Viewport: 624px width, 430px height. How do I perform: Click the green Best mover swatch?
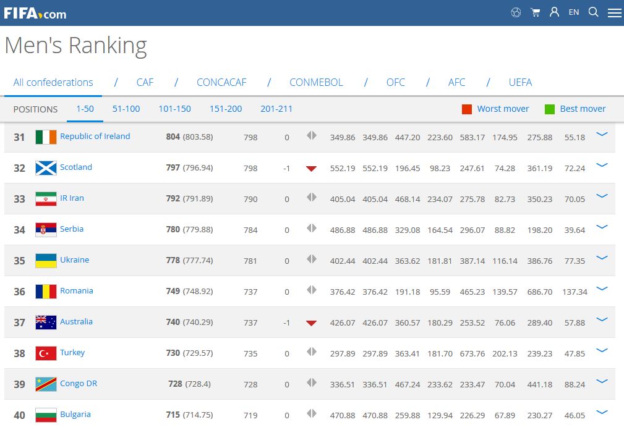tap(550, 109)
